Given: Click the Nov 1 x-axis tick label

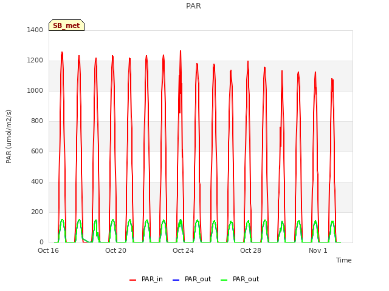Looking at the screenshot, I should 318,250.
